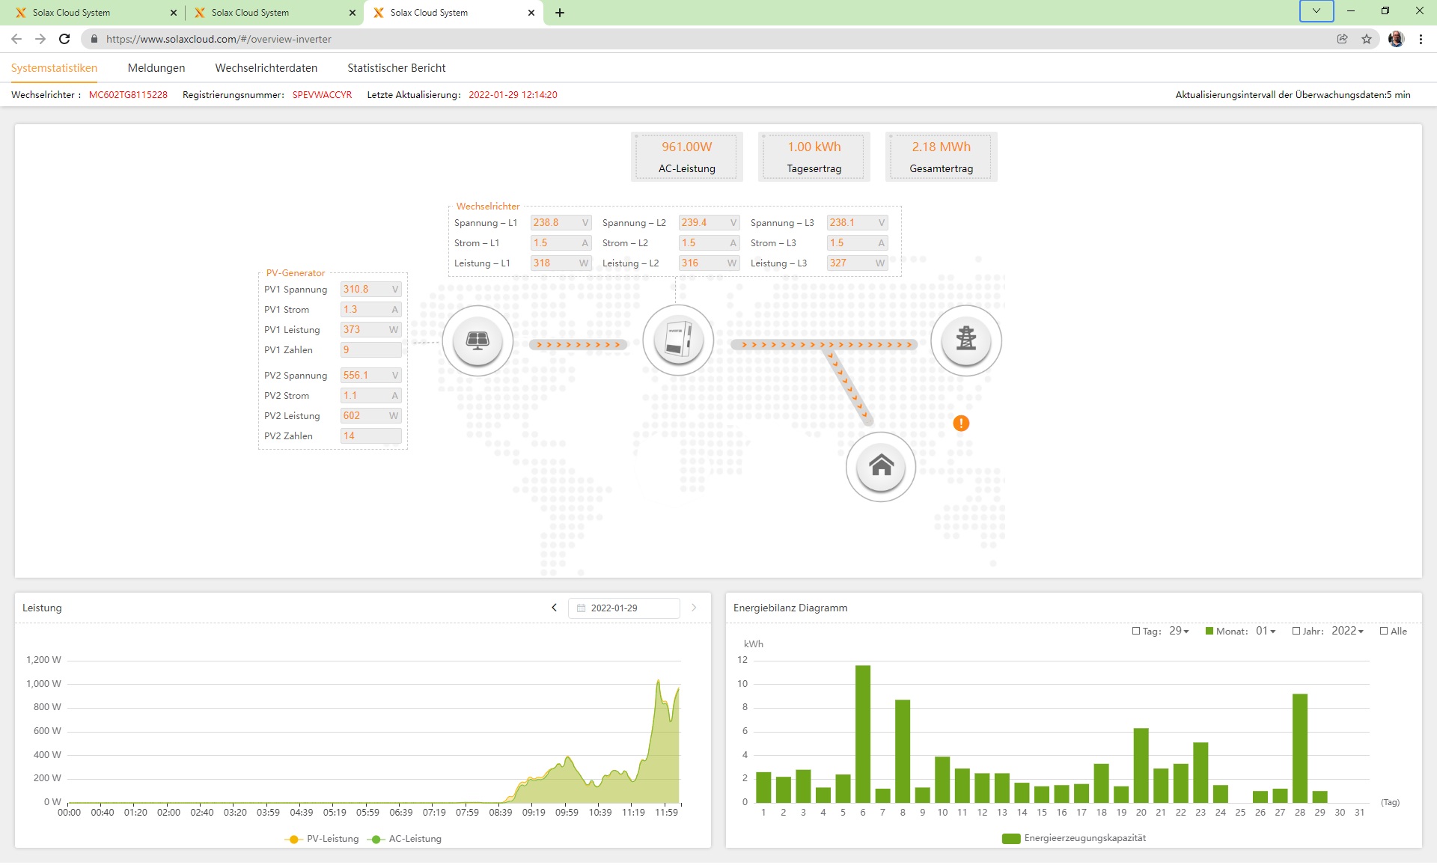Expand the Jahr 2022 dropdown

tap(1347, 631)
